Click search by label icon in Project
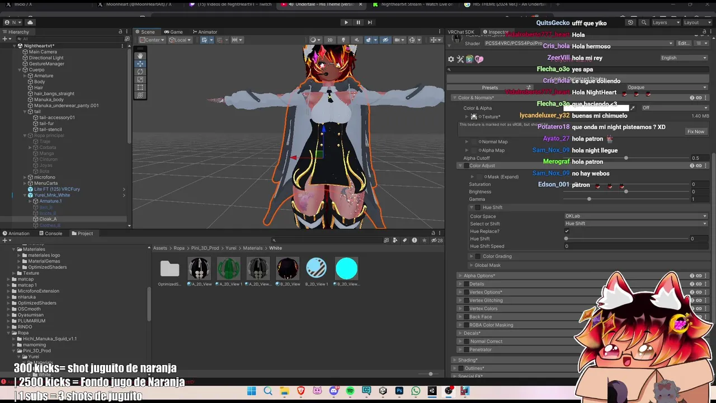716x403 pixels. coord(406,240)
